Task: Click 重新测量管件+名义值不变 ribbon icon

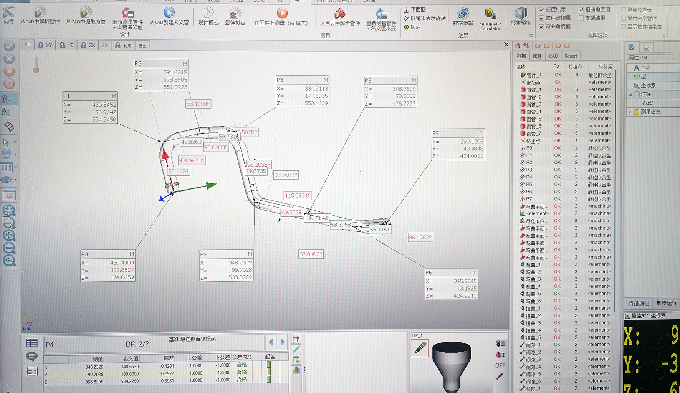Action: [x=381, y=19]
